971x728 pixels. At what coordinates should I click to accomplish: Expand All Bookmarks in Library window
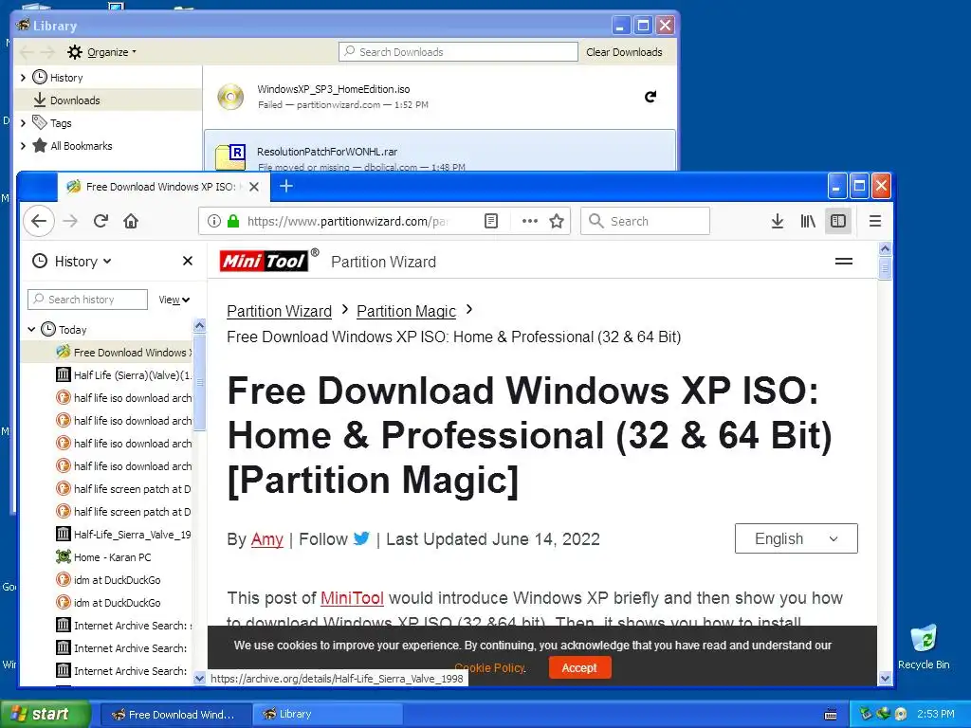coord(23,145)
